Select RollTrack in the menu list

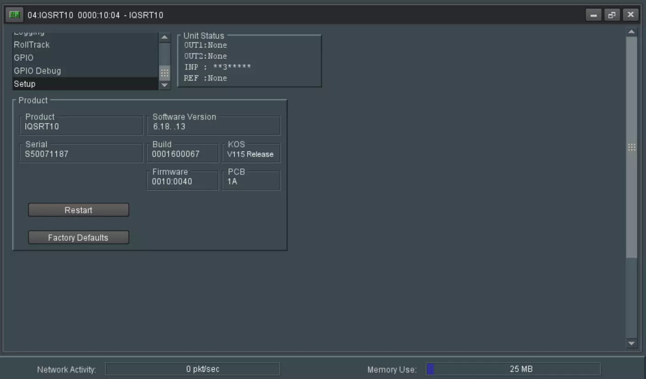(x=85, y=45)
